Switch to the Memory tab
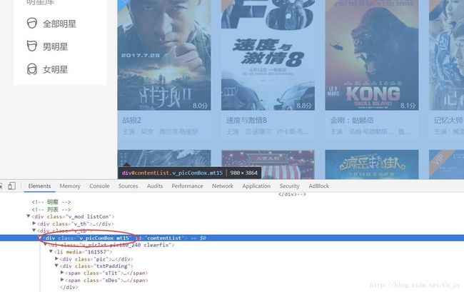This screenshot has width=464, height=292. click(70, 186)
